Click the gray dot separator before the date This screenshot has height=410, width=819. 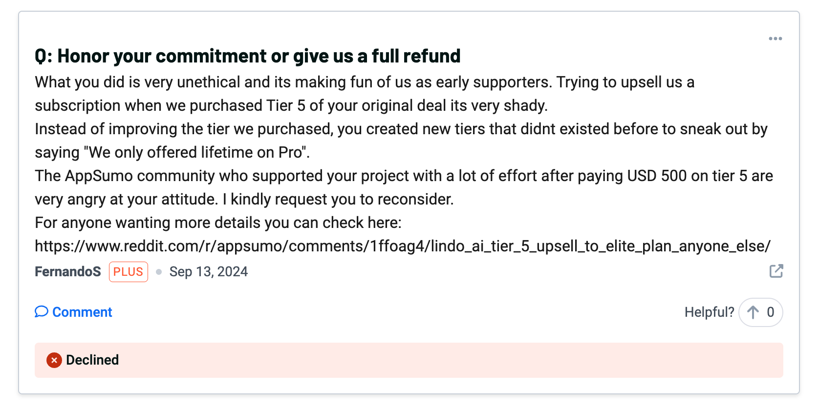(159, 272)
